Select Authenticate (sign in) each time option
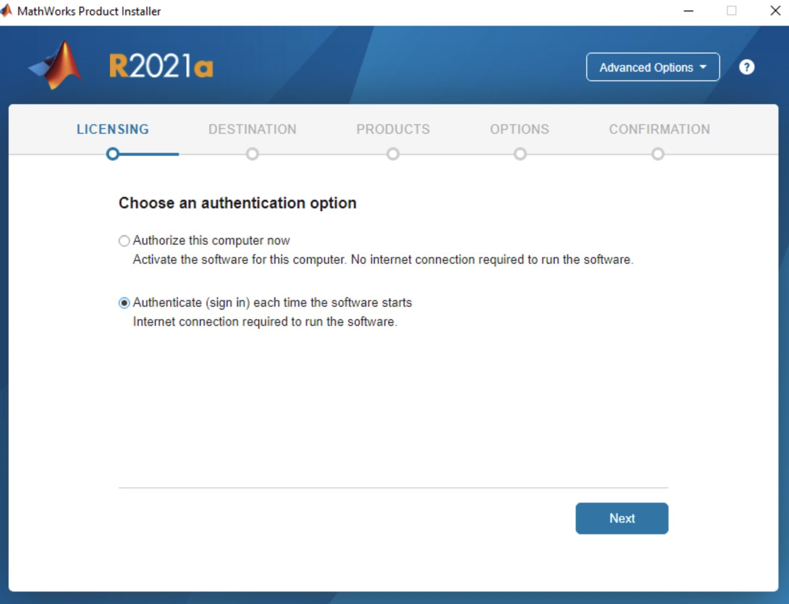The height and width of the screenshot is (604, 789). 124,303
